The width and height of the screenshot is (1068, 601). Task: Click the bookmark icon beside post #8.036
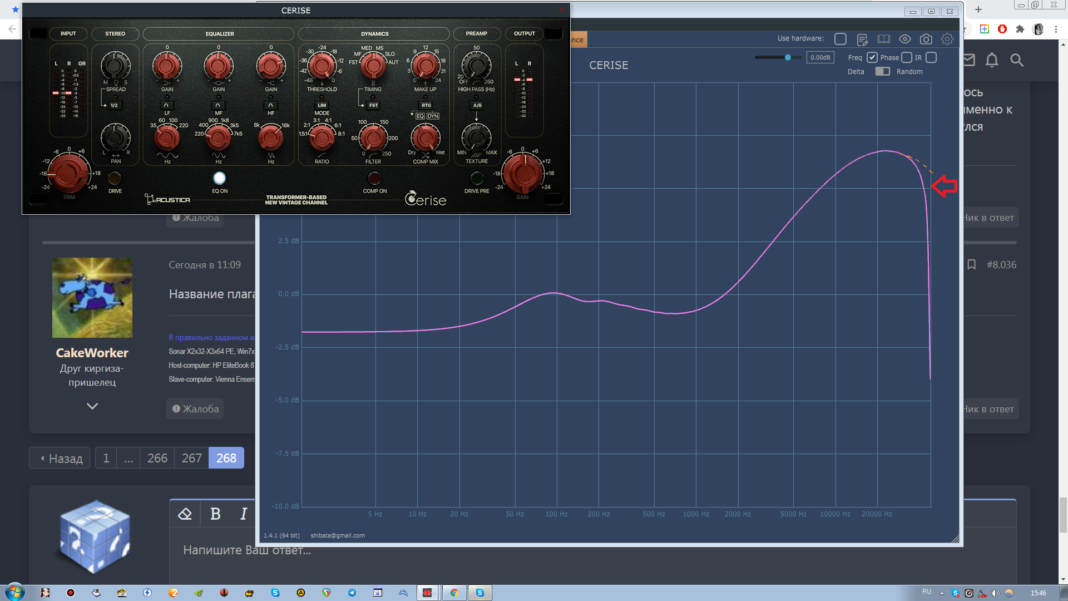coord(971,264)
